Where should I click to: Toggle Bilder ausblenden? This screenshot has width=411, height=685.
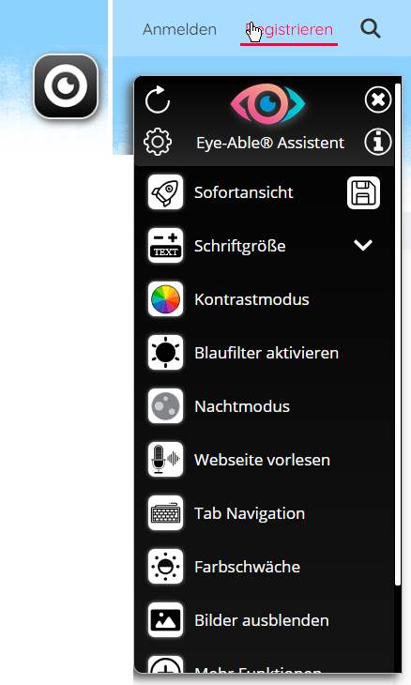click(265, 620)
